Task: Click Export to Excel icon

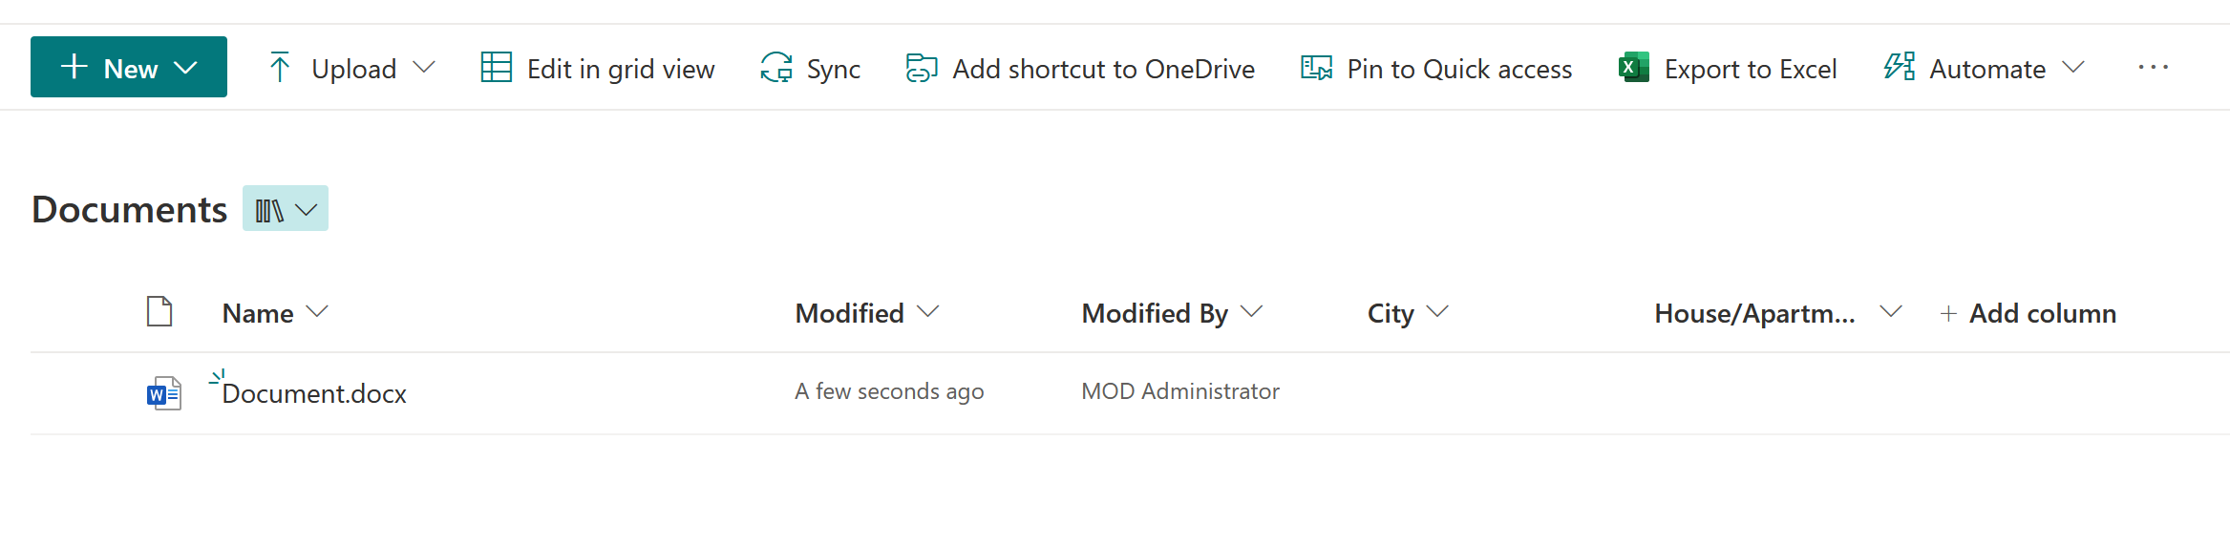Action: (x=1634, y=68)
